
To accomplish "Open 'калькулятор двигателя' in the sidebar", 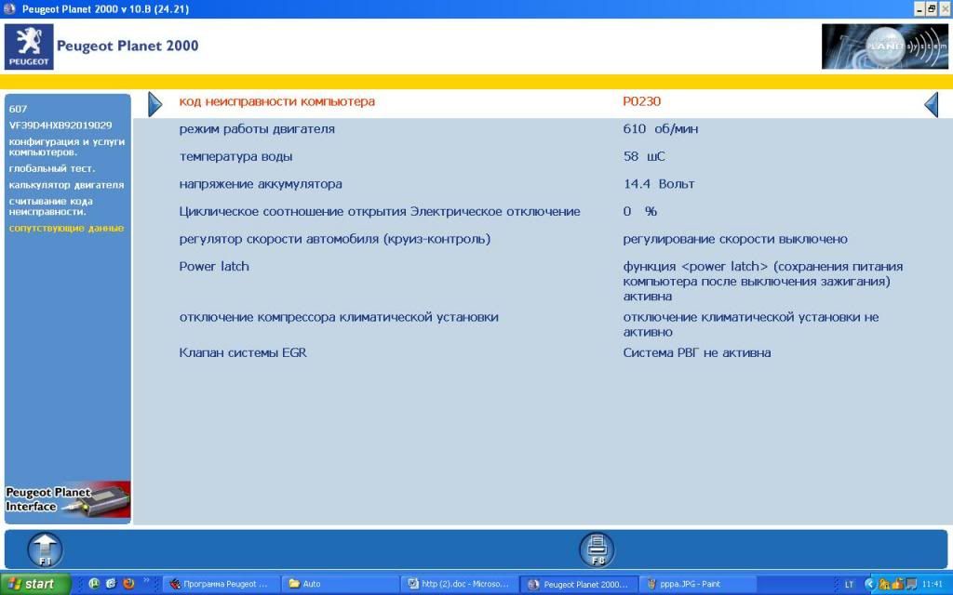I will point(66,185).
